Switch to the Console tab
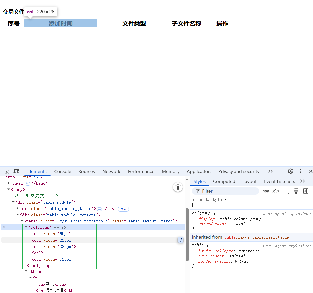 63,171
